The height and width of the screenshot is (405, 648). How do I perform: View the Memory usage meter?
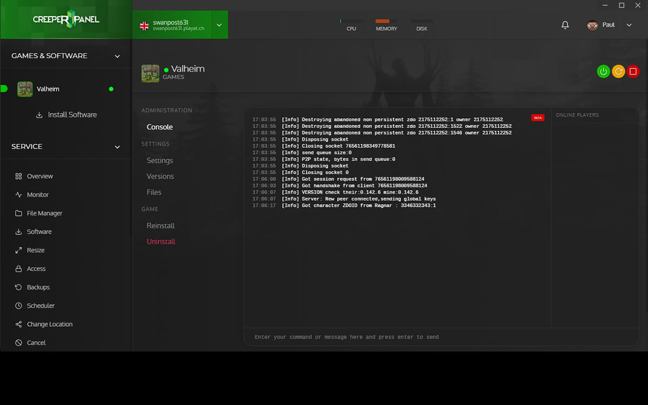386,25
